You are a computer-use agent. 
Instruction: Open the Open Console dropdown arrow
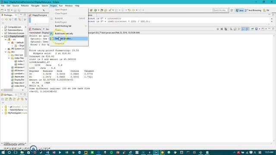(266, 29)
